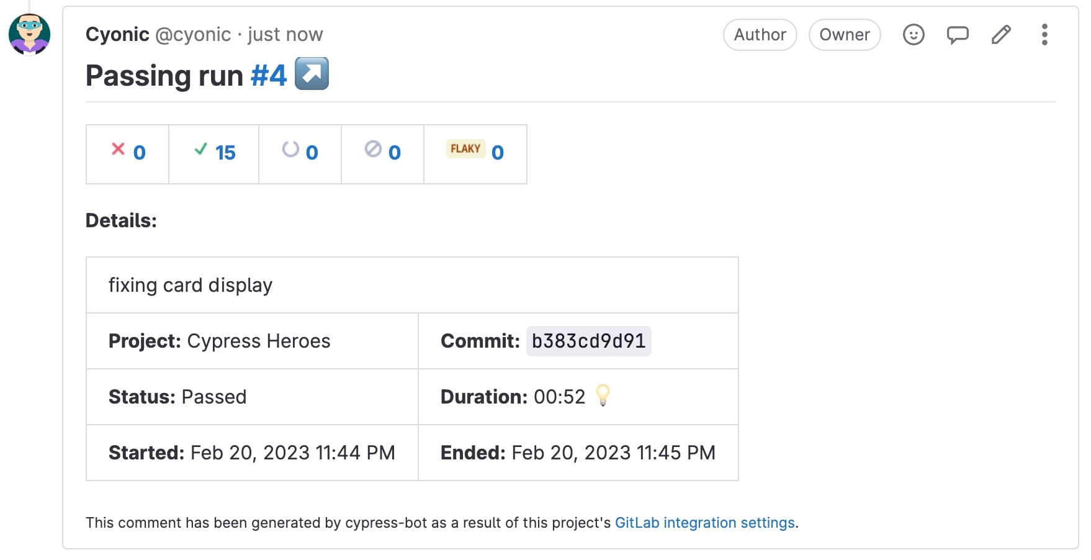Open the failed tests count of 0
This screenshot has height=560, width=1091.
point(140,153)
